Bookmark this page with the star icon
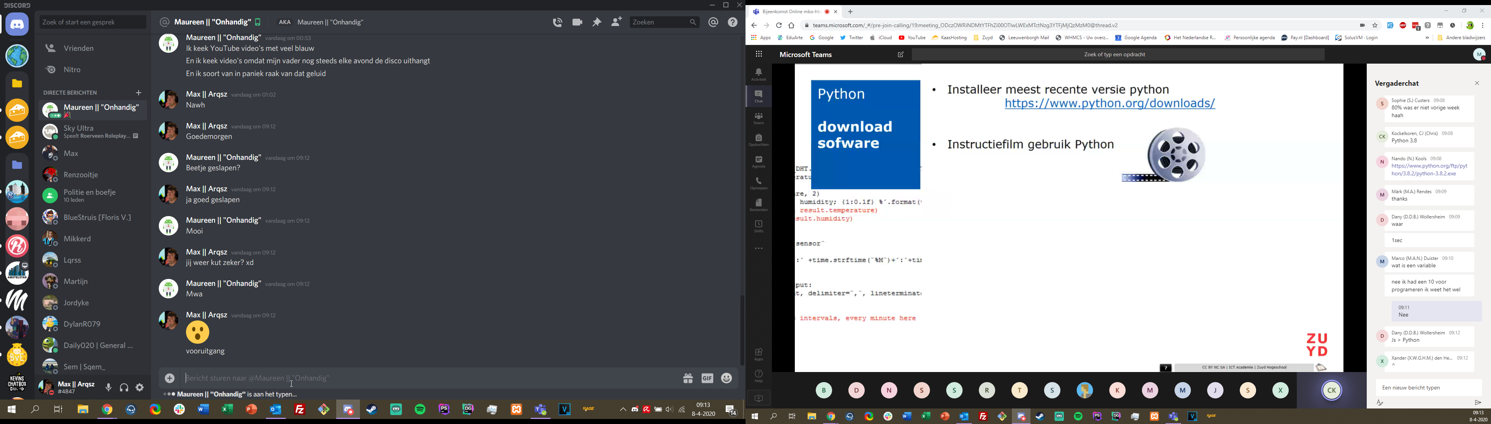Screen dimensions: 1491x424 [x=1375, y=26]
